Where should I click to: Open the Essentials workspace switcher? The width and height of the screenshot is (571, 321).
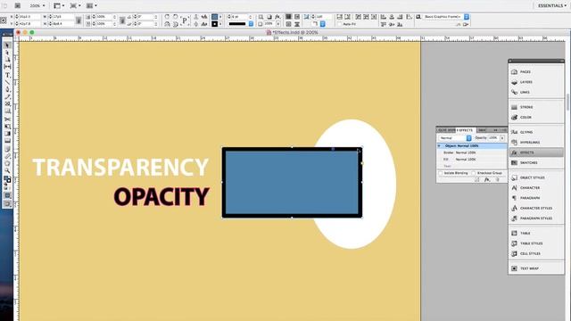552,6
